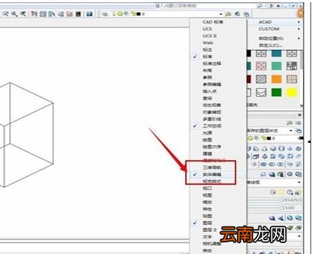Open the Sheet Set Manager icon
Viewport: 312px width, 254px height.
(x=61, y=14)
